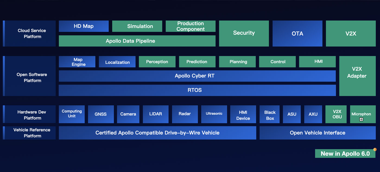
Task: Open the Planning module block
Action: 237,62
